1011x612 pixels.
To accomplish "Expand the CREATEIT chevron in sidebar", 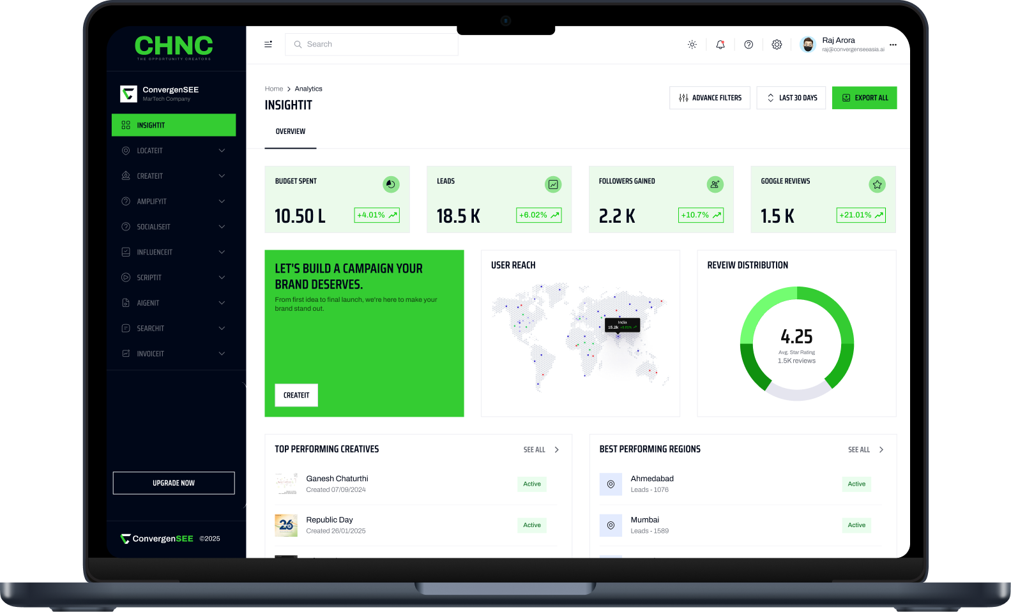I will 222,176.
